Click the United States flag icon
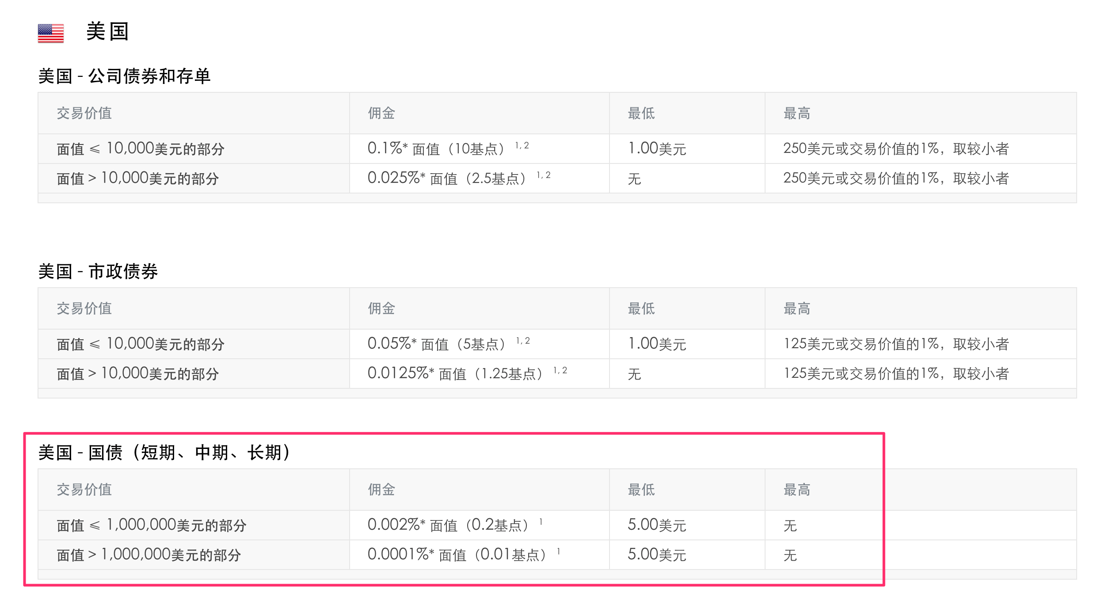The width and height of the screenshot is (1120, 600). click(x=51, y=33)
